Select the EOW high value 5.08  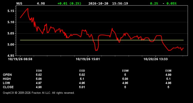tap(125, 79)
